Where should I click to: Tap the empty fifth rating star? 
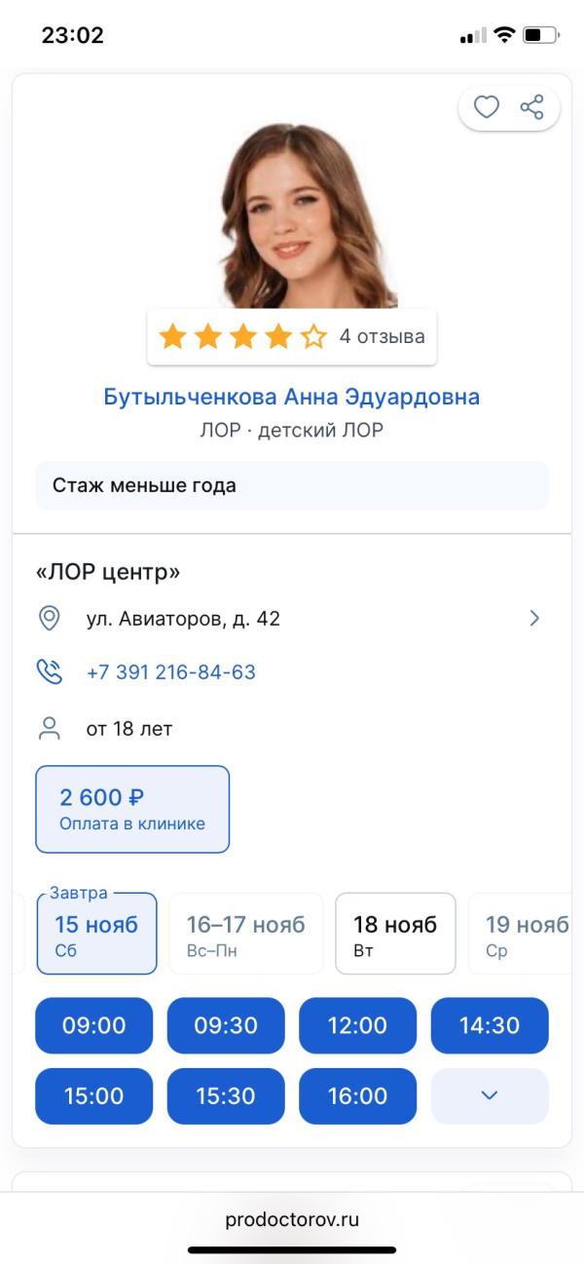coord(314,335)
